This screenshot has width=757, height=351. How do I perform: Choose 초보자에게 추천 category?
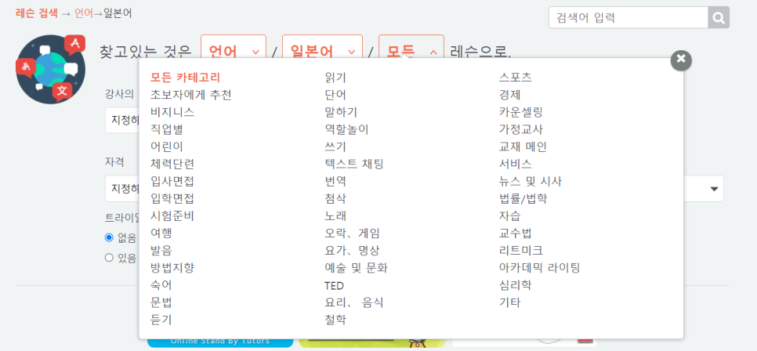(x=190, y=95)
